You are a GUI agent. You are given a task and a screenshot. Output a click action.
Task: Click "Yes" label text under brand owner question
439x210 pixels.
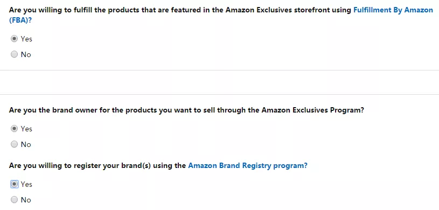tap(26, 129)
